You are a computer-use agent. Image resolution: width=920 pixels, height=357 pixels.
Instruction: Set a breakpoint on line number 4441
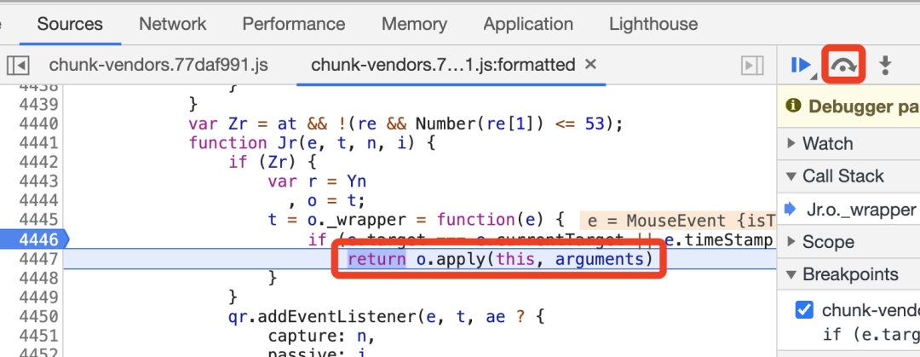38,142
